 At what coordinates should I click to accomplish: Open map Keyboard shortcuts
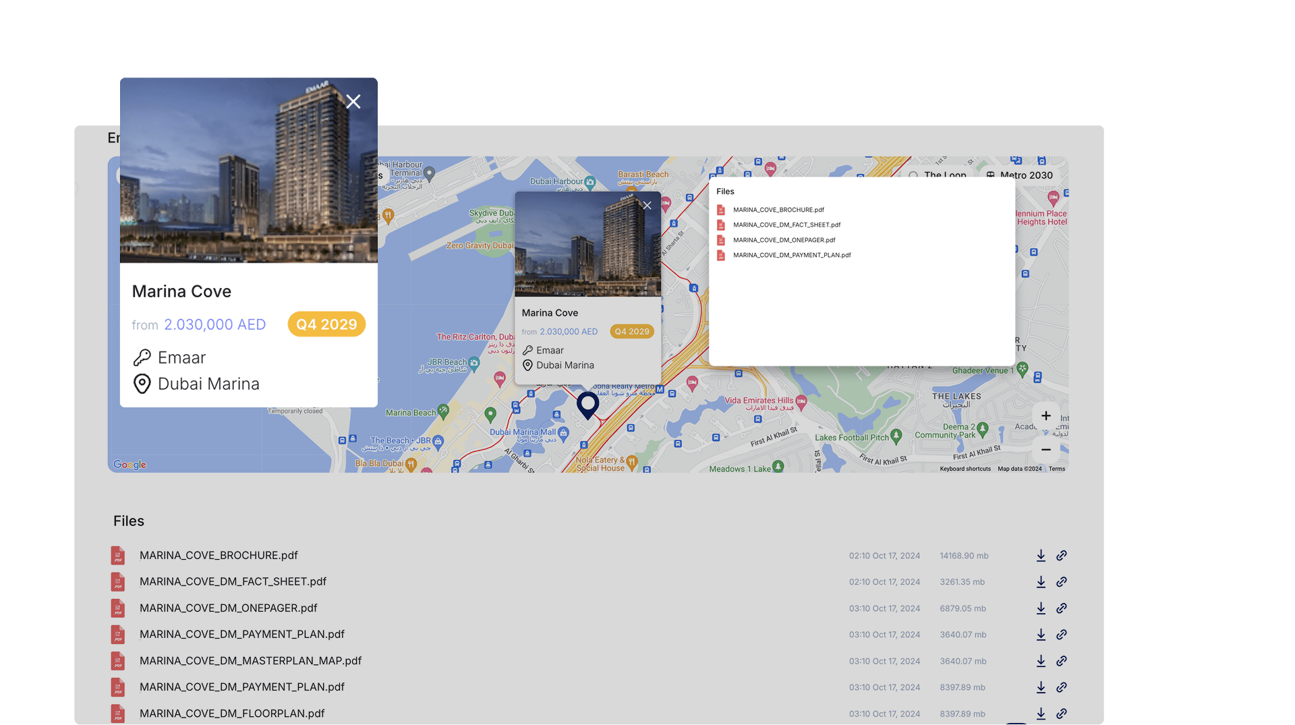tap(965, 469)
